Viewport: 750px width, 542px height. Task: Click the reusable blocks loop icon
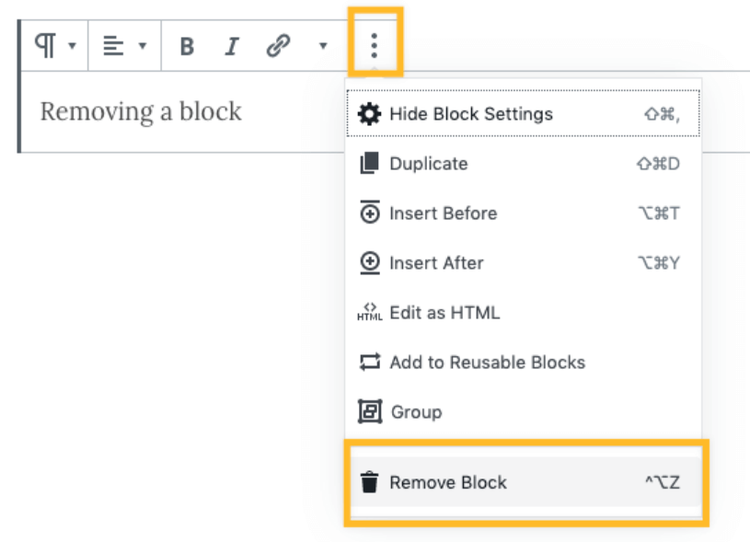click(x=370, y=362)
